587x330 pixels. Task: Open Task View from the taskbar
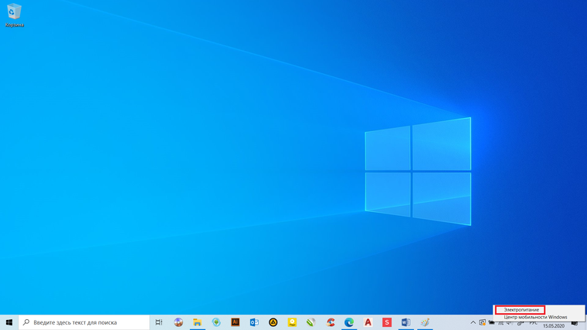point(159,322)
